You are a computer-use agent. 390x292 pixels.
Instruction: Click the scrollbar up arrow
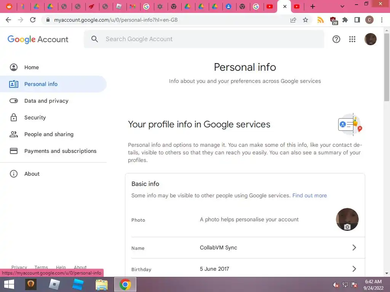click(387, 30)
